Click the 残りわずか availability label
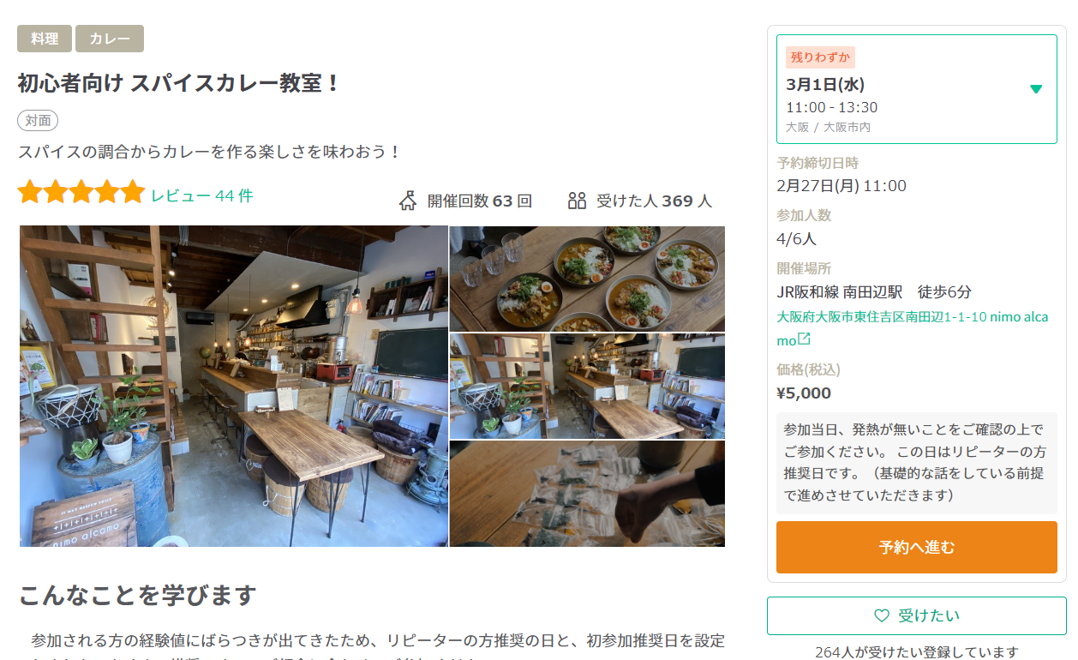This screenshot has height=660, width=1078. pos(820,57)
